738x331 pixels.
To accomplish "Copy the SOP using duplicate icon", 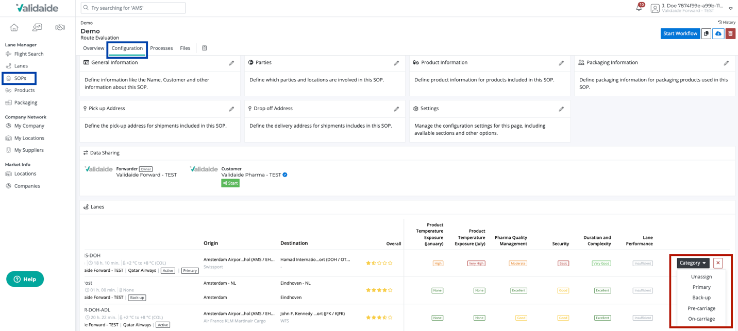I will point(706,33).
